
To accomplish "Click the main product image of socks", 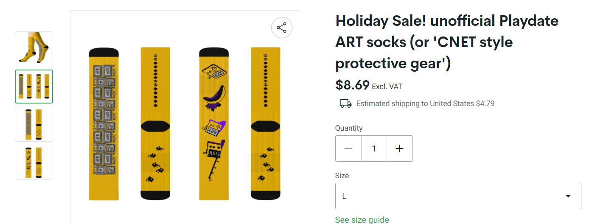I will [185, 123].
